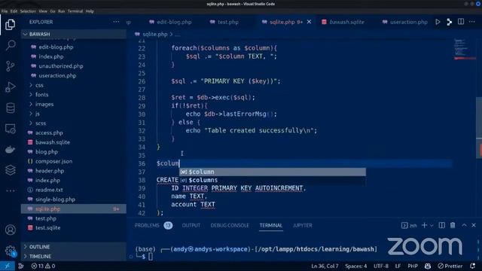Open the terminal launch profile dropdown
The height and width of the screenshot is (271, 482).
[432, 226]
